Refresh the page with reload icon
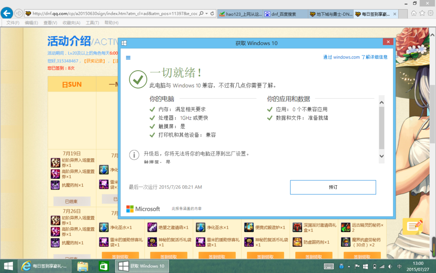436x273 pixels. click(212, 14)
